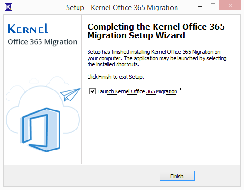Click the blue Office door logo graphic
The image size is (244, 190).
pos(40,130)
